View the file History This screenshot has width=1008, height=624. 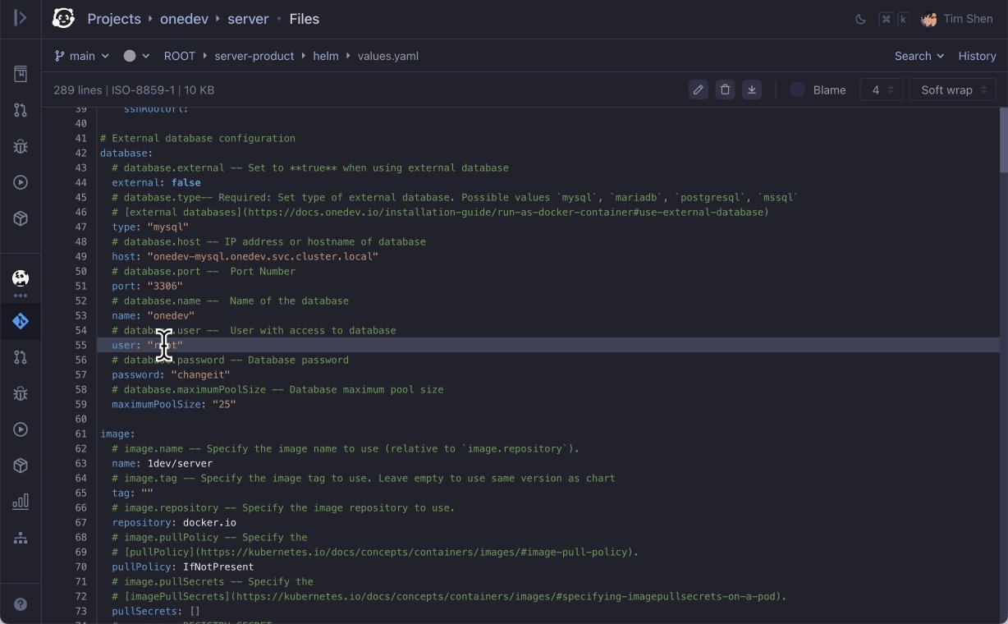[977, 56]
